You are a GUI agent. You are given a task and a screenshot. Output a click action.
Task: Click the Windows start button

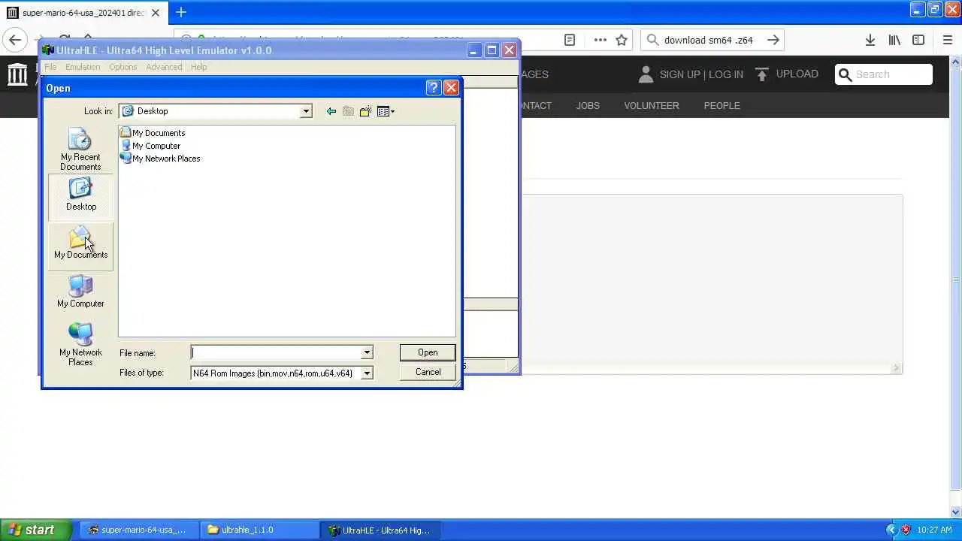click(x=35, y=530)
